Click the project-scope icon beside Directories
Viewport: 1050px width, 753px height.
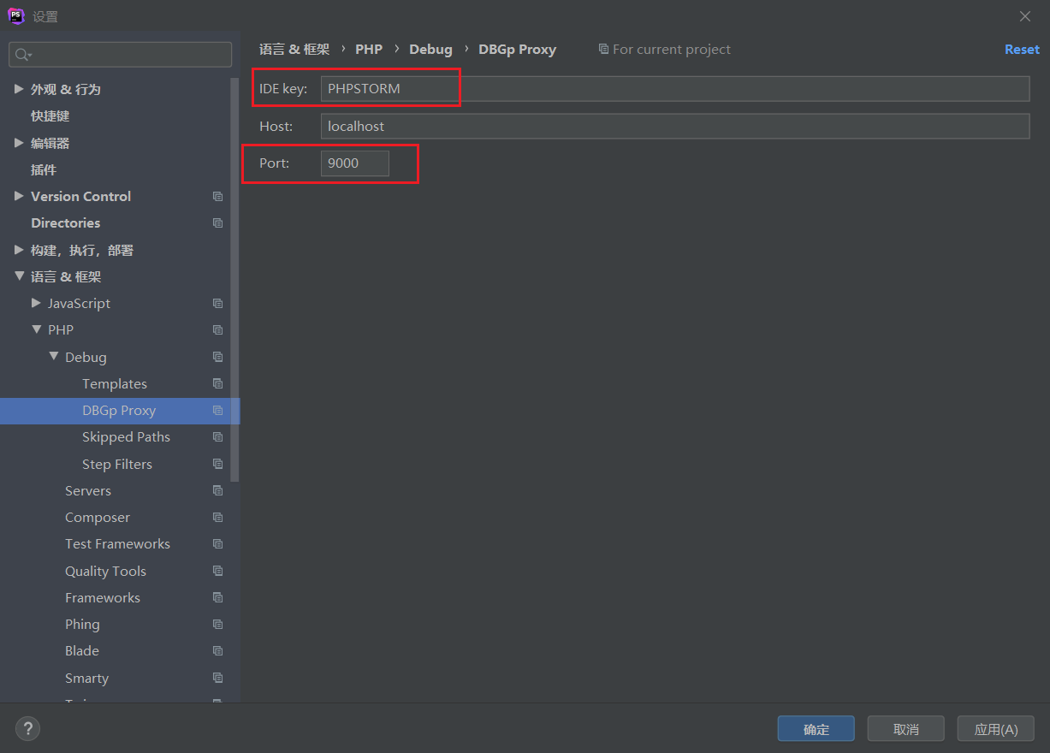click(217, 223)
